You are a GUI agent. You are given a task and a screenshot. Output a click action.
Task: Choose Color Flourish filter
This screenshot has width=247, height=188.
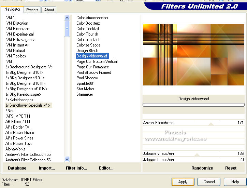point(87,34)
